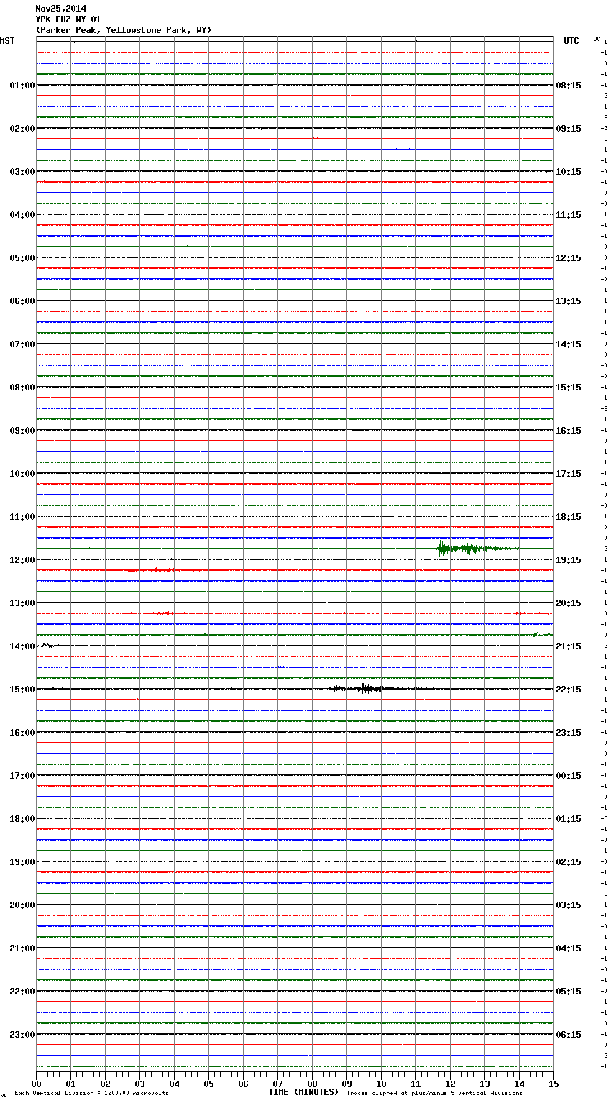
Task: Select the 17:00 MST time label
Action: click(22, 776)
